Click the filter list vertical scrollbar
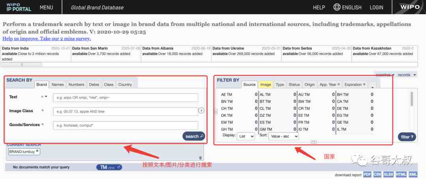Image resolution: width=426 pixels, height=179 pixels. [x=412, y=98]
